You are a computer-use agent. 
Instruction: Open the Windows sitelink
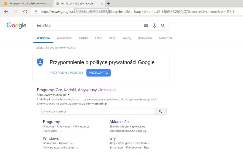[51, 138]
